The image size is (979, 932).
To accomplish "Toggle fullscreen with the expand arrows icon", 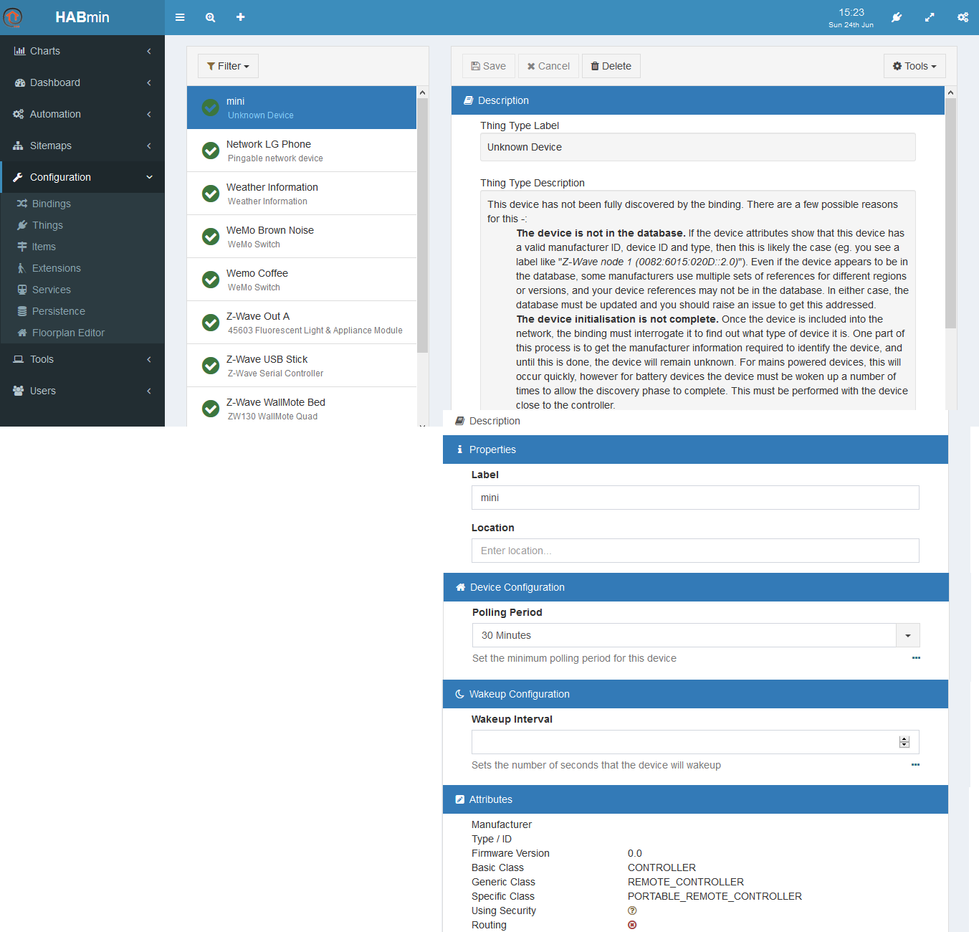I will click(930, 17).
